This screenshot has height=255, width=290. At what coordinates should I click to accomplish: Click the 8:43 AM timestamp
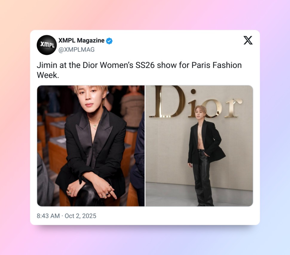48,216
